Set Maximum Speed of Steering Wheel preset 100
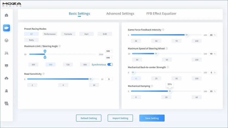The height and width of the screenshot is (128, 228). click(x=197, y=60)
